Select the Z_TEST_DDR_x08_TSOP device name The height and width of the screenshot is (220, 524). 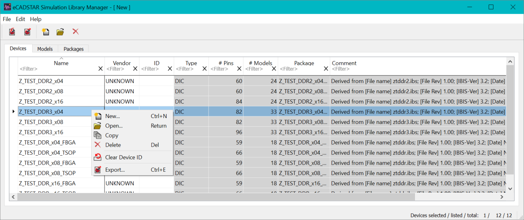pyautogui.click(x=47, y=173)
